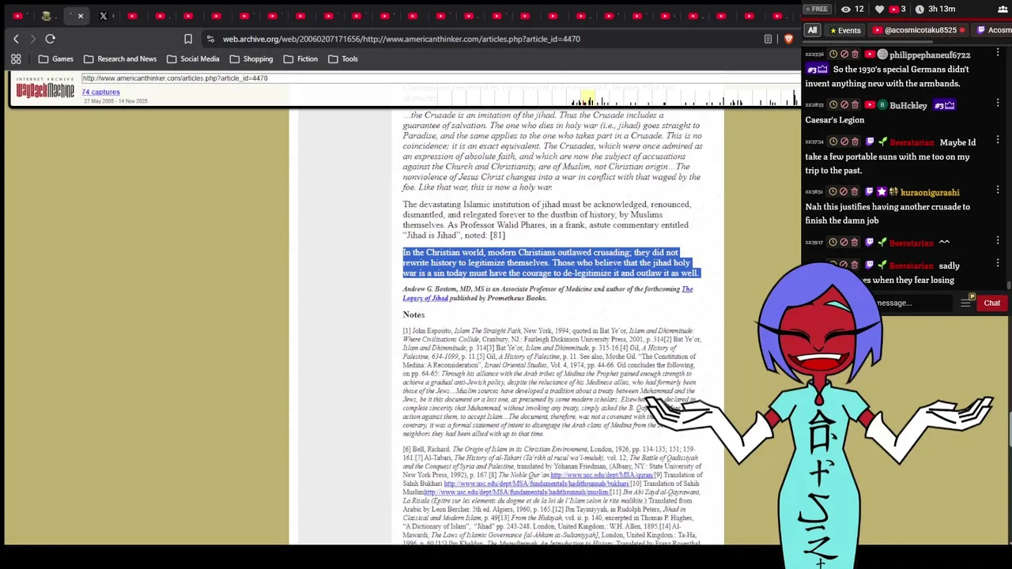
Task: Open the chat list icon beside the Chat button
Action: [966, 303]
